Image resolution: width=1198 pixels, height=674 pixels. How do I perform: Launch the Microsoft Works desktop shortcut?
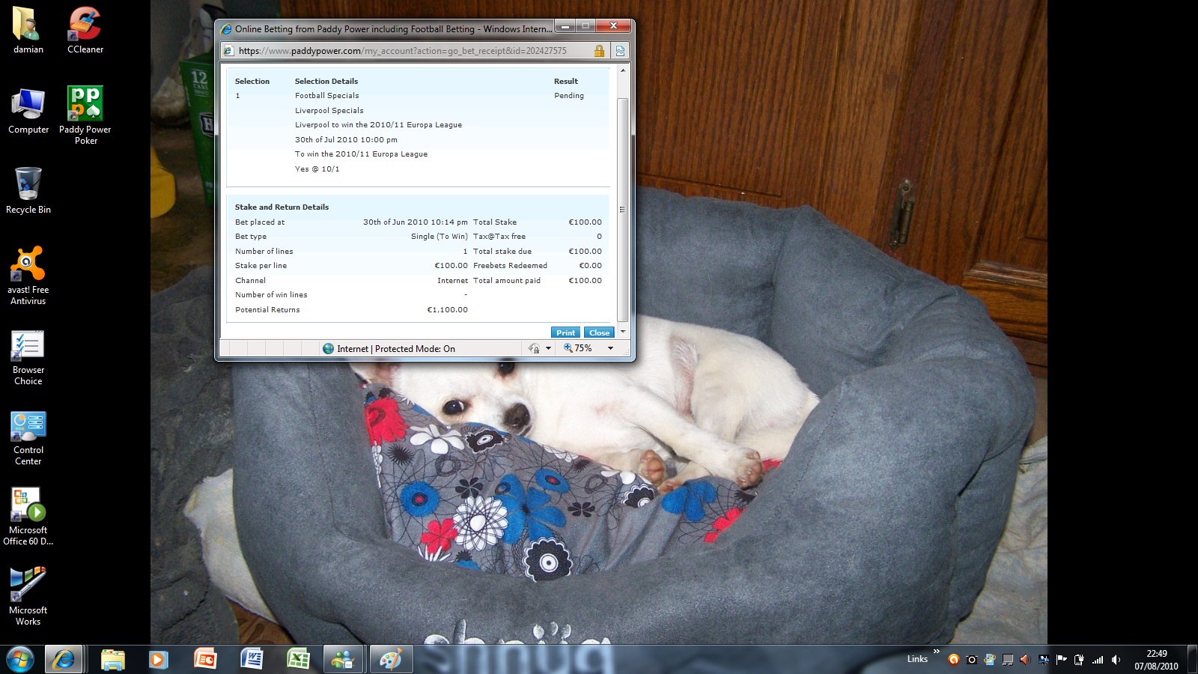tap(28, 596)
